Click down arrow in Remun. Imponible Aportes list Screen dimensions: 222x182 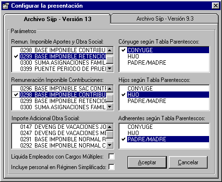pyautogui.click(x=110, y=68)
